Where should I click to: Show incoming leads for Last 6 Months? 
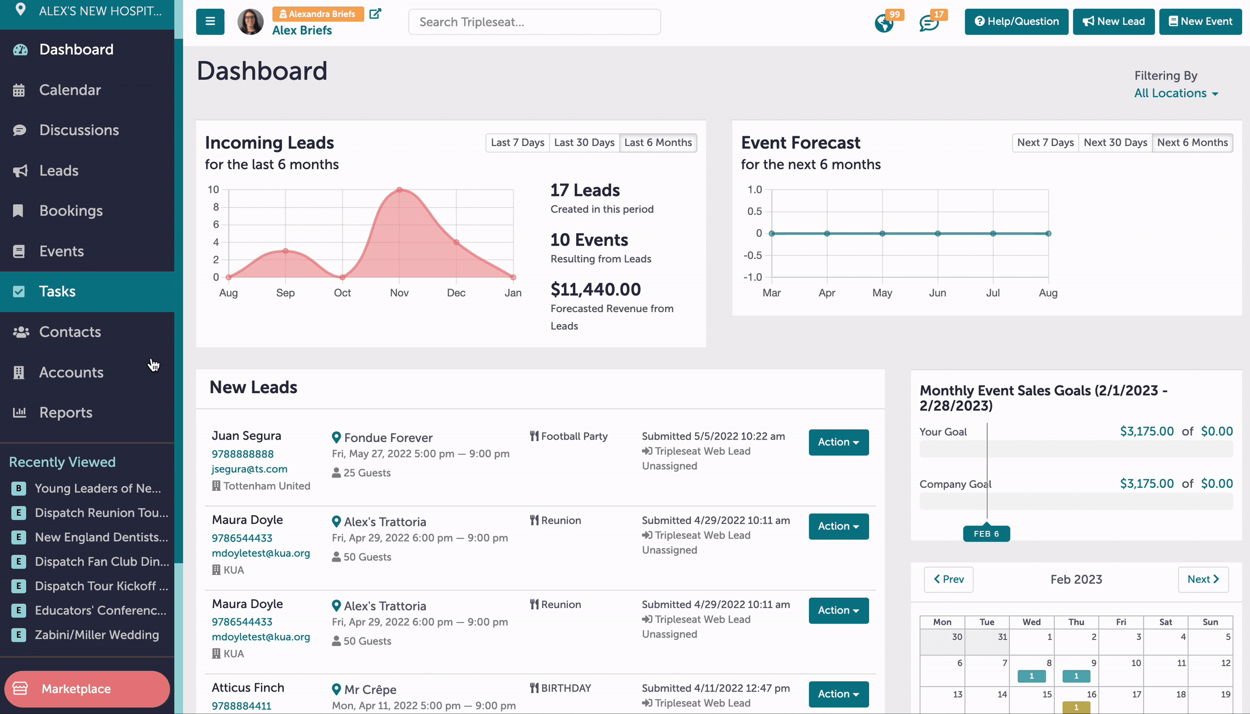pyautogui.click(x=658, y=143)
